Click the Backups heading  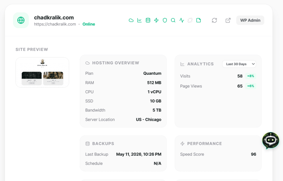[103, 144]
